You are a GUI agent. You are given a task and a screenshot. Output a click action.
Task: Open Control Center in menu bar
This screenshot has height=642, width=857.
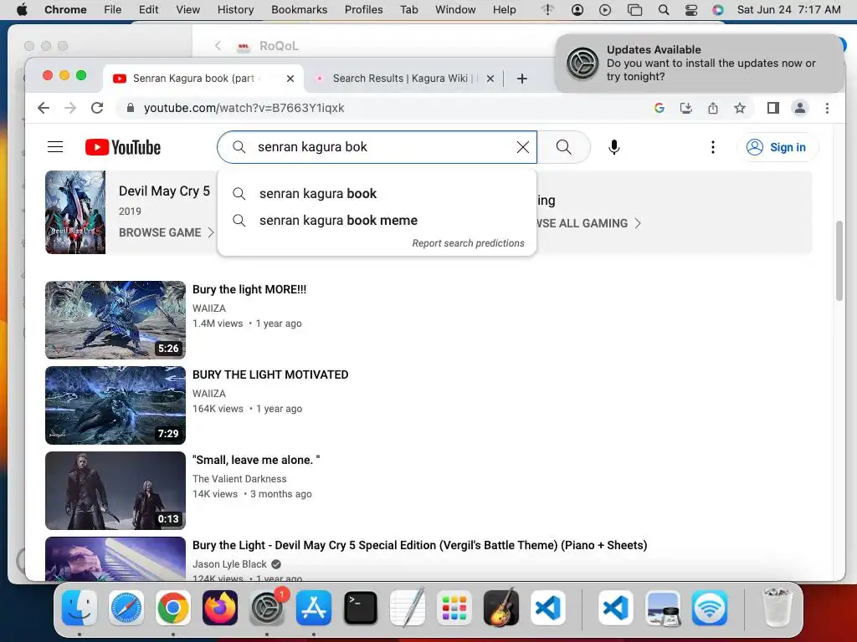click(x=690, y=10)
